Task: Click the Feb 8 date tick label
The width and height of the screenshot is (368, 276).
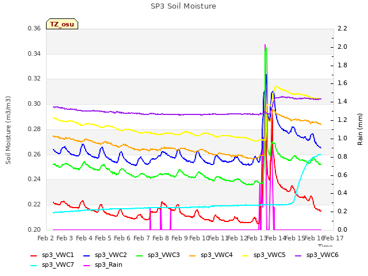Action: (160, 238)
